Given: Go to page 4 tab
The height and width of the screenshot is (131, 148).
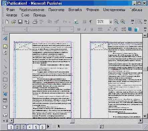Looking at the screenshot, I should (x=30, y=127).
